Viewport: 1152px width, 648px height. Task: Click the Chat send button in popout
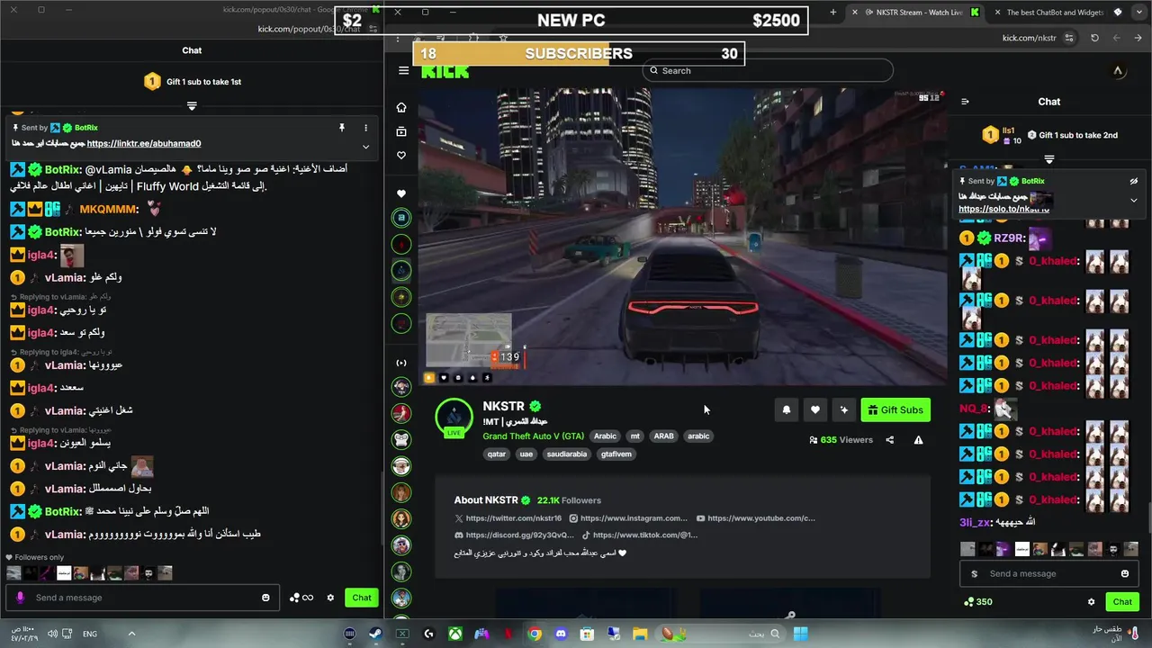click(362, 598)
